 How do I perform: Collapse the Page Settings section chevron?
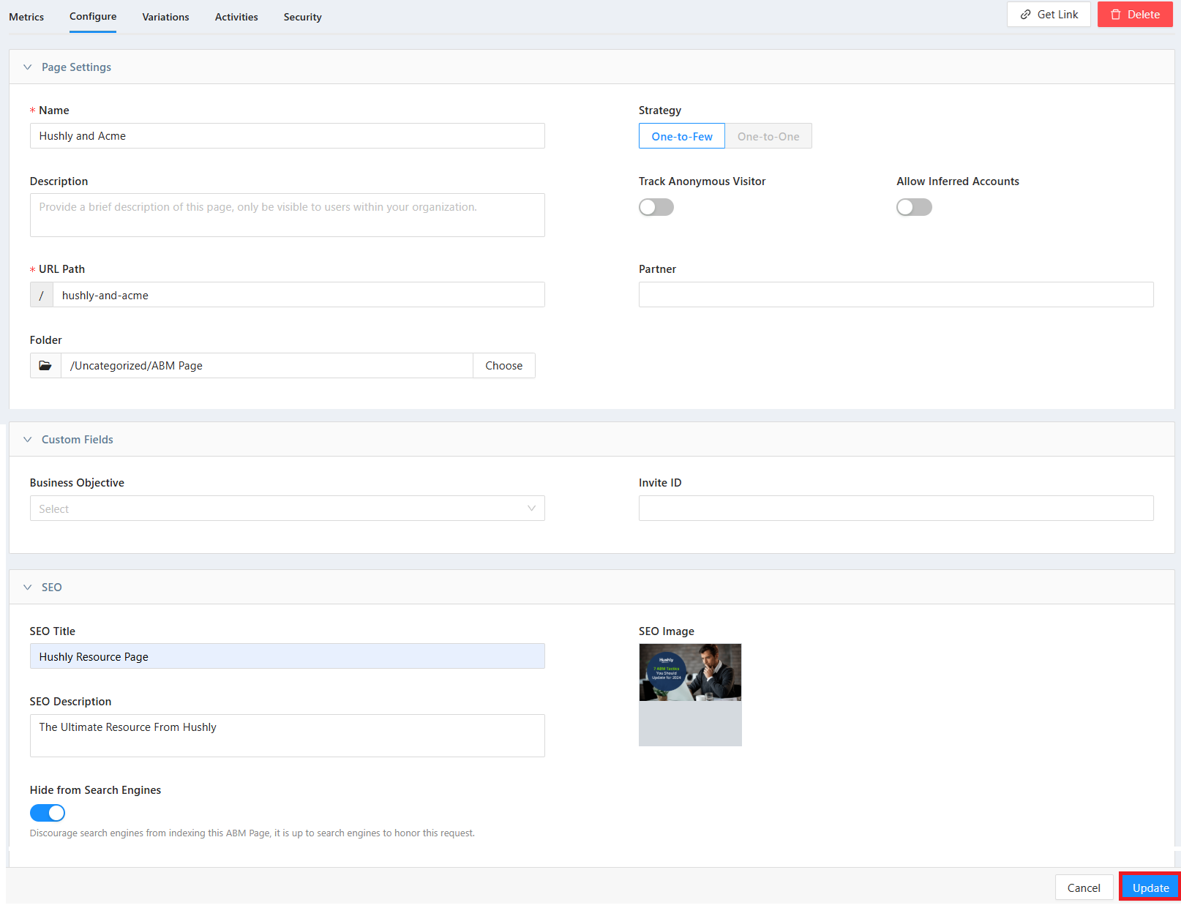[28, 67]
